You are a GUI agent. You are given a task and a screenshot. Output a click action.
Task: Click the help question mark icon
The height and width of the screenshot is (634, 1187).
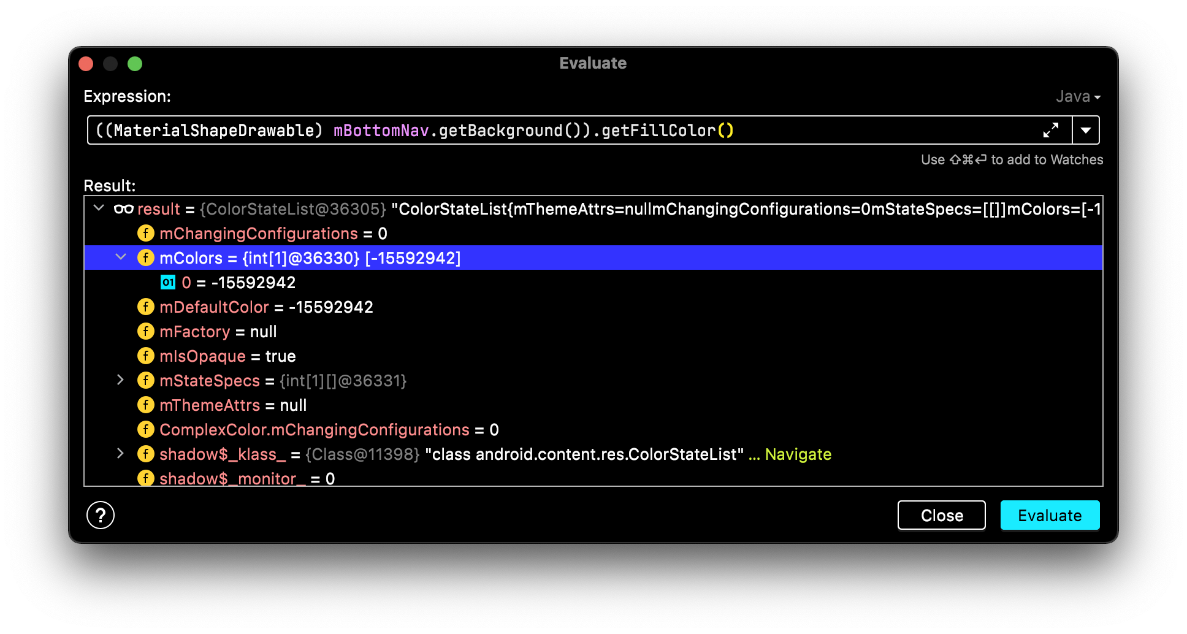(x=101, y=515)
